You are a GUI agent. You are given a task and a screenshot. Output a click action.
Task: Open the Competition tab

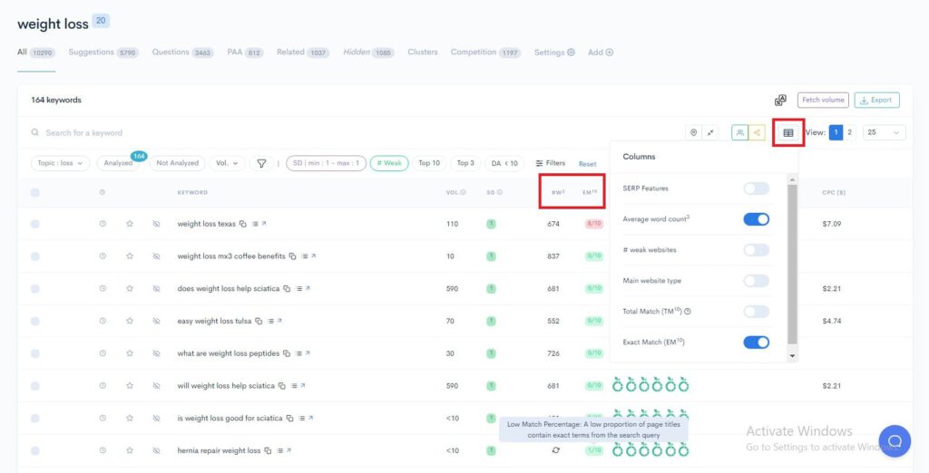click(485, 52)
